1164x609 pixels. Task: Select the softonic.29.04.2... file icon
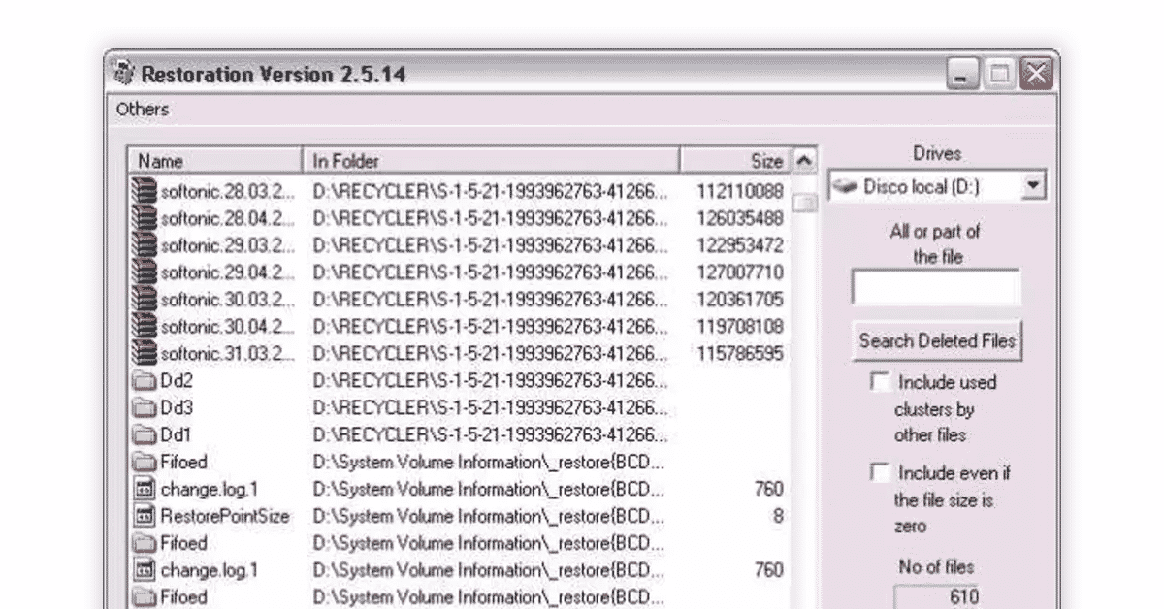(x=144, y=272)
